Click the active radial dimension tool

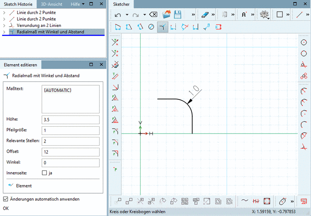point(163,27)
